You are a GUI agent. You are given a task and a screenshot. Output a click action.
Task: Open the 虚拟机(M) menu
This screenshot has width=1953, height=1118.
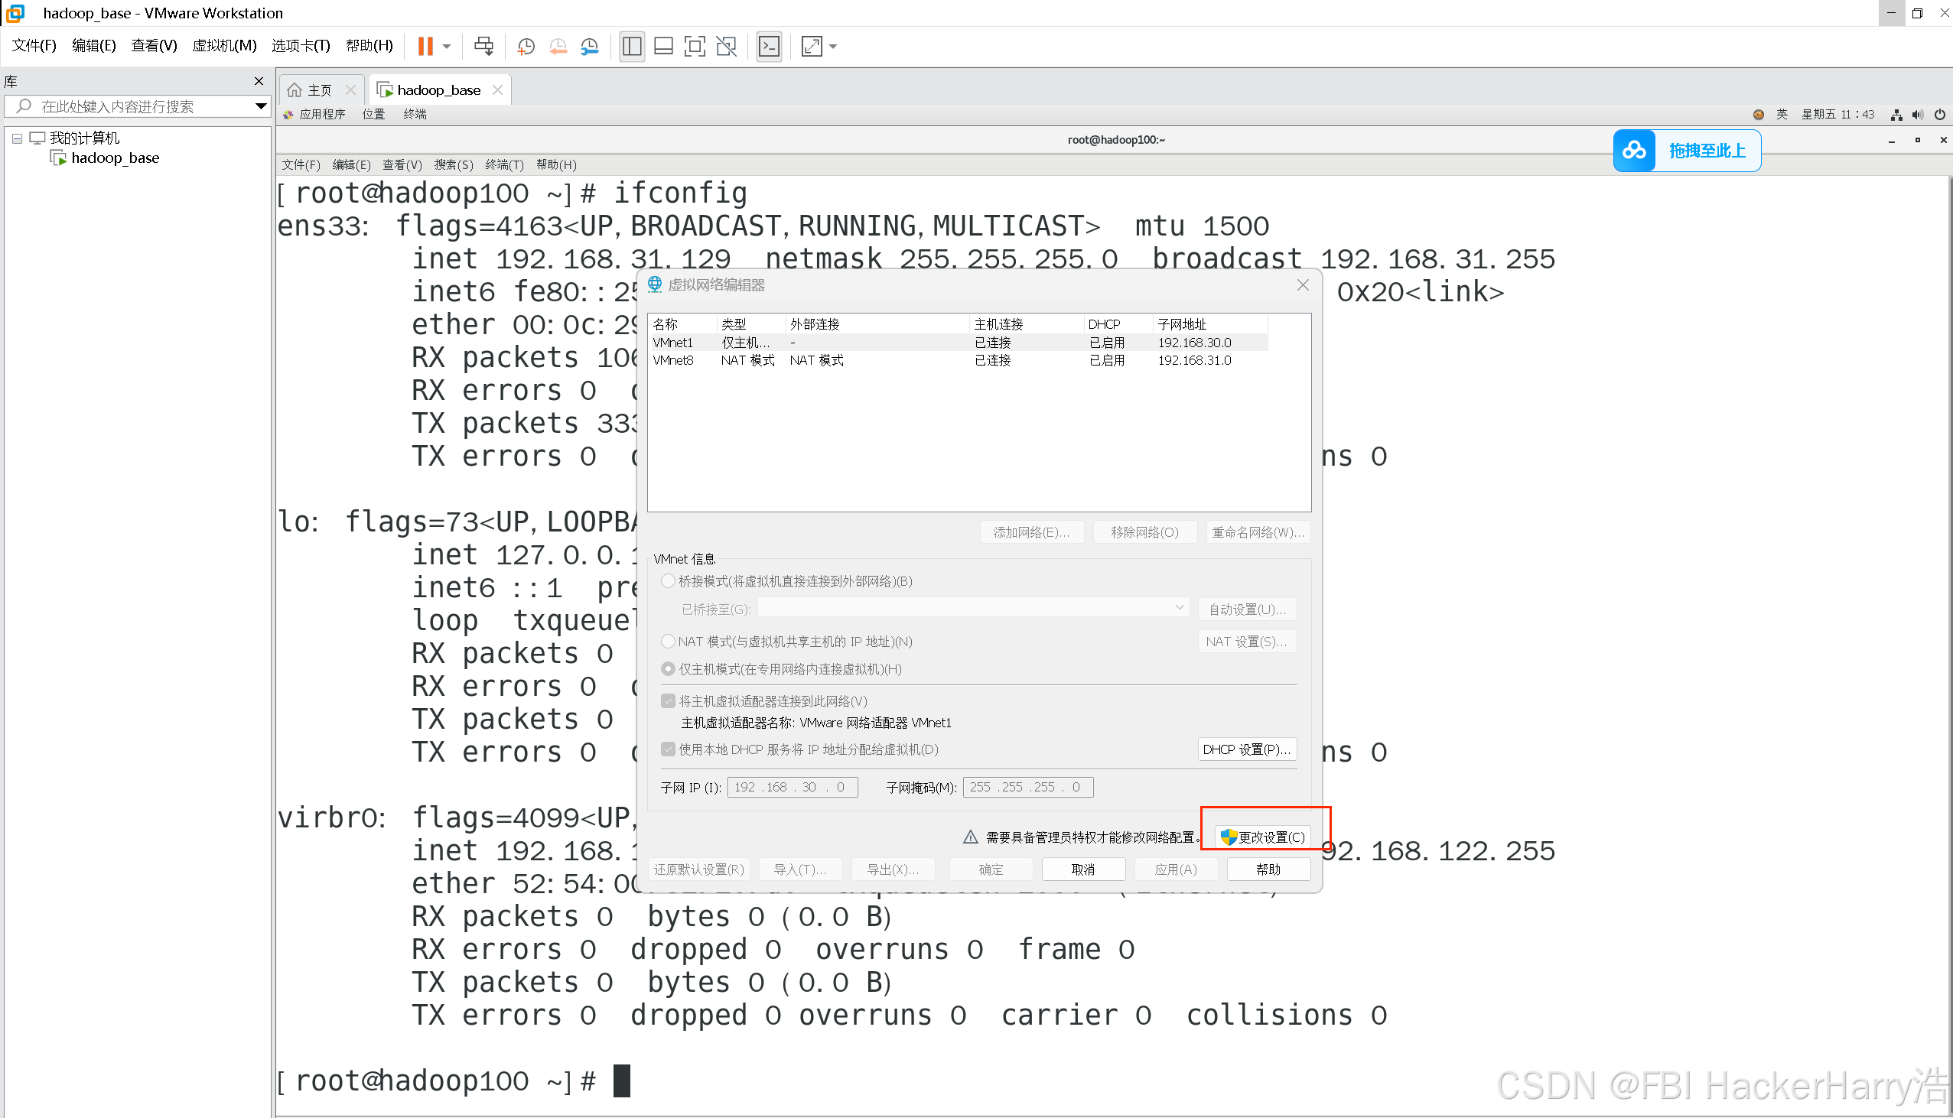coord(224,45)
